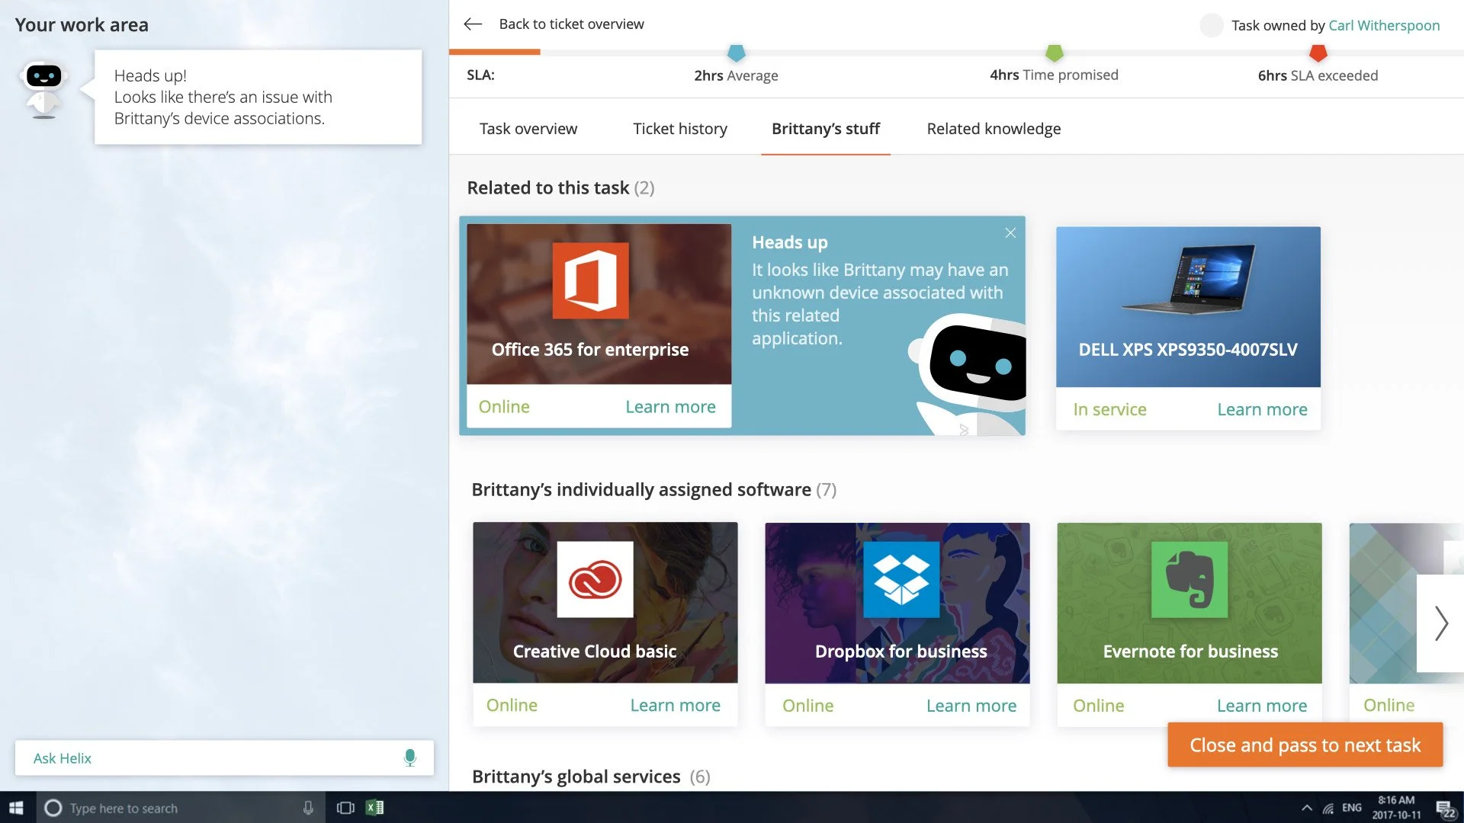Viewport: 1464px width, 823px height.
Task: Open the Ticket history tab
Action: [x=679, y=129]
